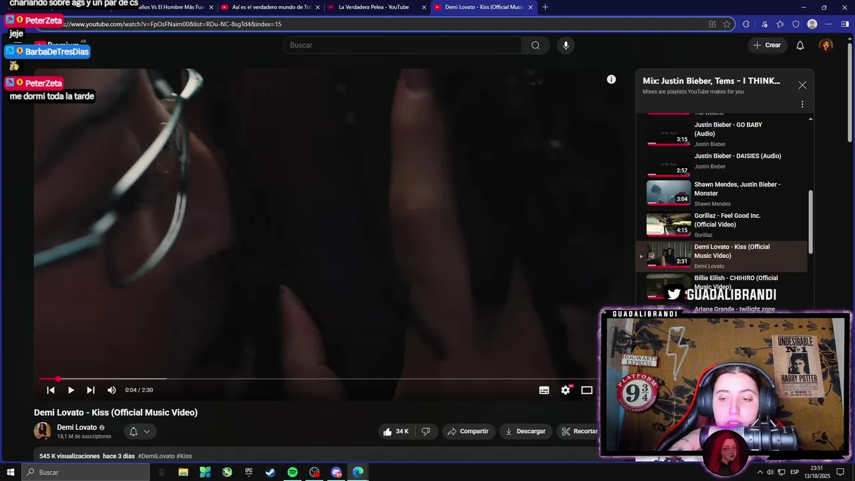Open browser essentials shield icon

(796, 24)
